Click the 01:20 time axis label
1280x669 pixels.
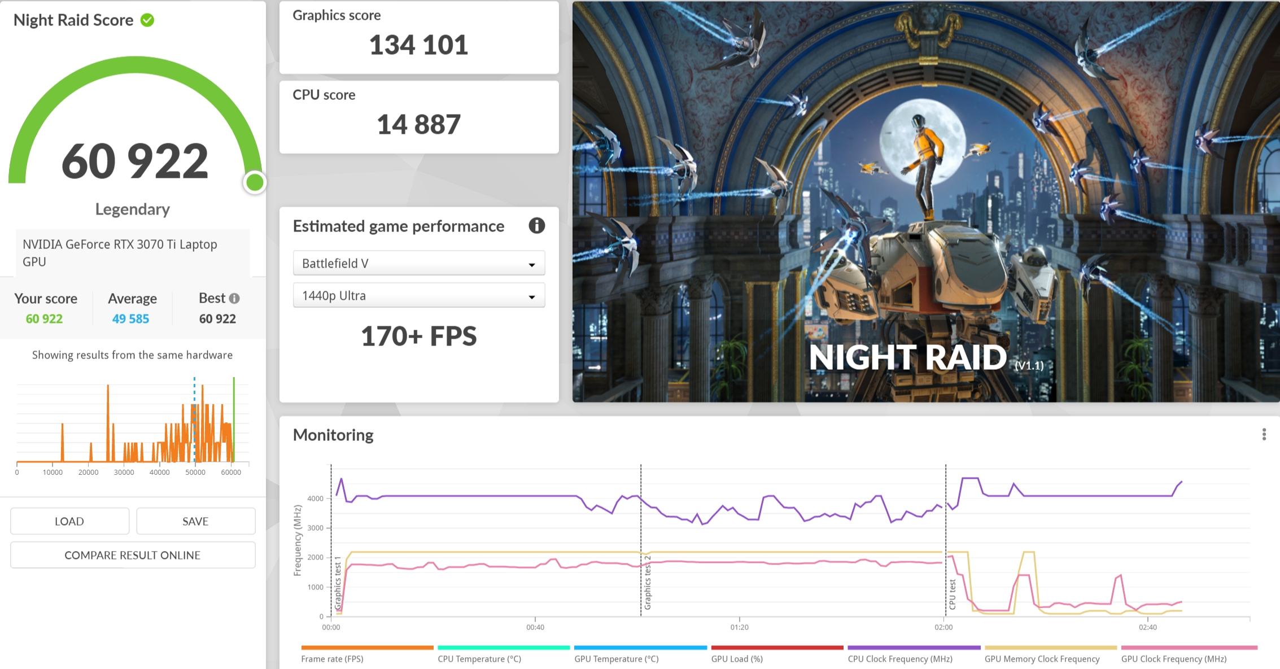click(x=740, y=627)
